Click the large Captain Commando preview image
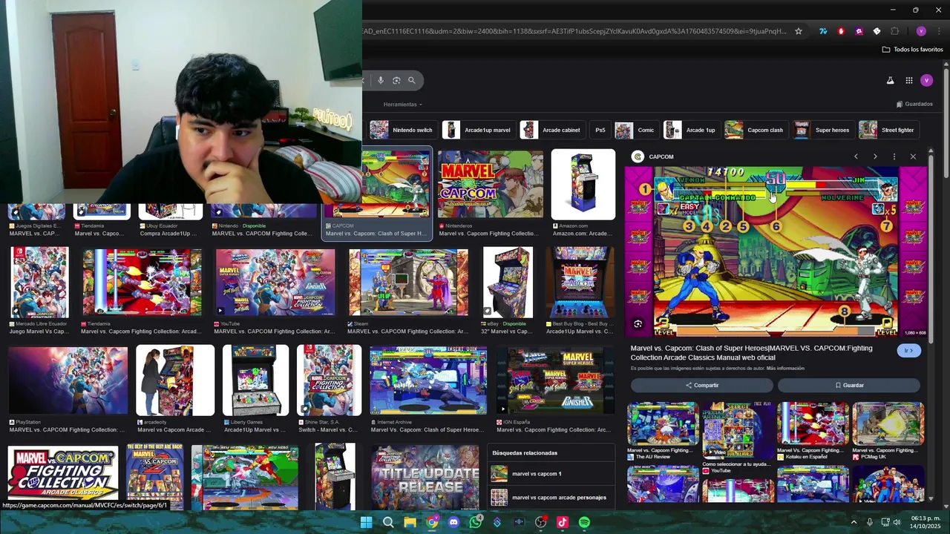 775,251
